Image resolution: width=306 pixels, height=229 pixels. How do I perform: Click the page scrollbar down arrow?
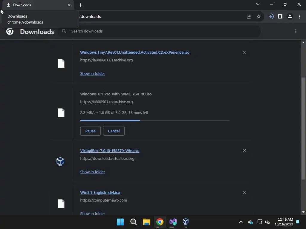pyautogui.click(x=303, y=212)
